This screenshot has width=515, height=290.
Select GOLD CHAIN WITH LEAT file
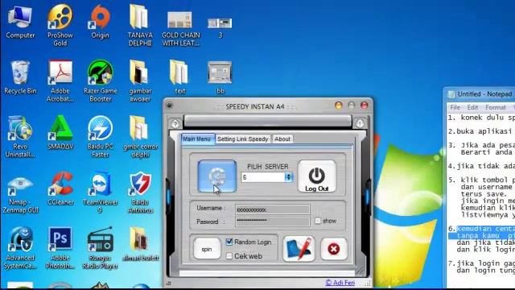coord(180,29)
